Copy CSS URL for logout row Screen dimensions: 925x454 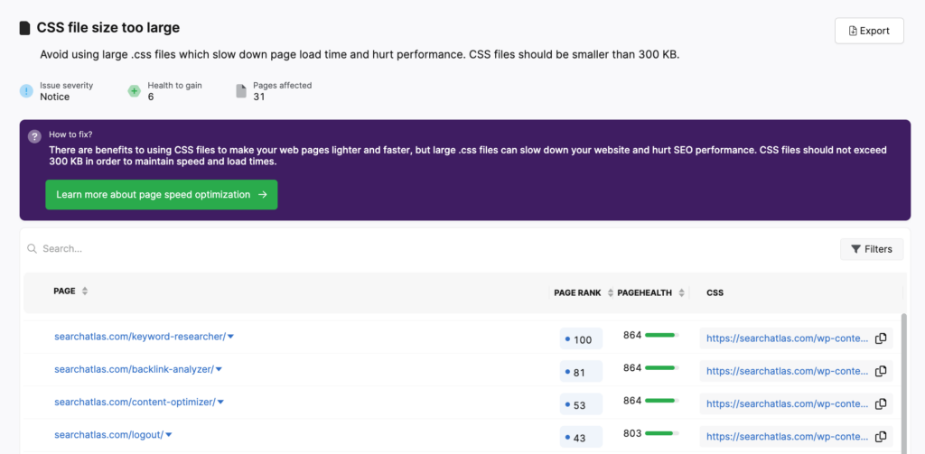[881, 436]
